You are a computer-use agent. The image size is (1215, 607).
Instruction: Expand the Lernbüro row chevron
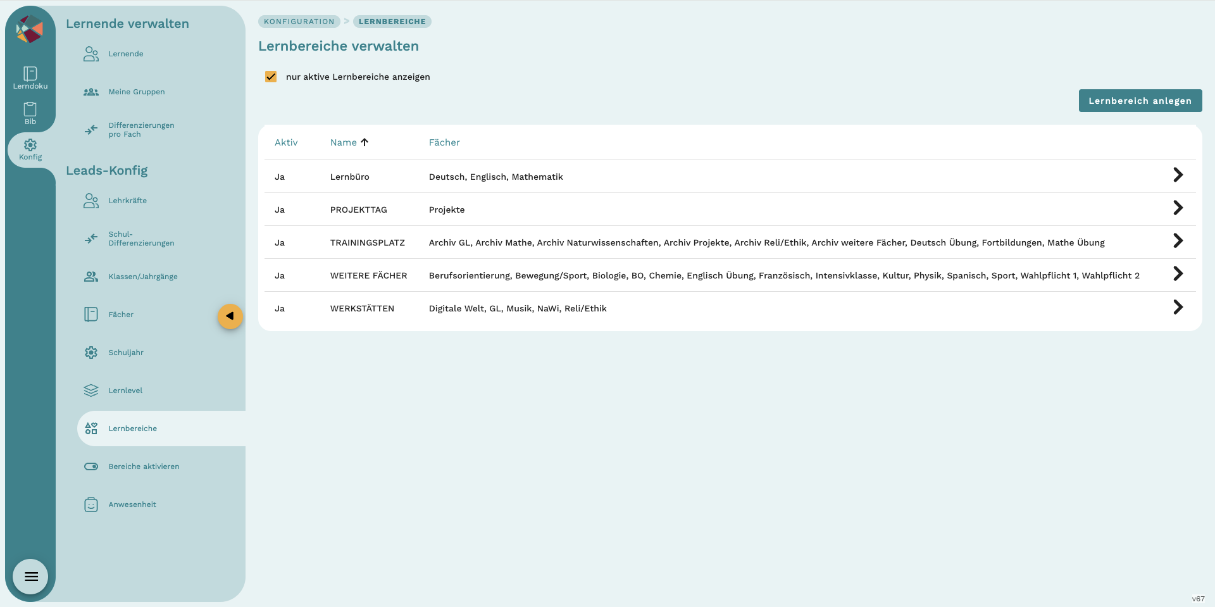1178,175
